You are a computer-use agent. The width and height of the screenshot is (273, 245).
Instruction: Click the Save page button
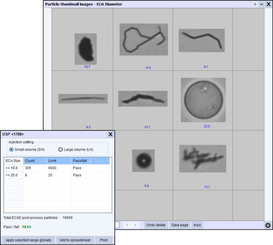(180, 225)
